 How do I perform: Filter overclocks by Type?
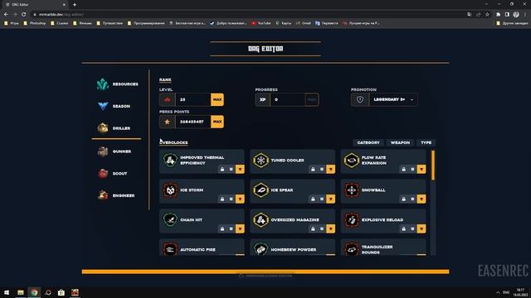426,142
